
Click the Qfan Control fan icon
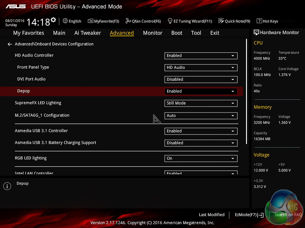pyautogui.click(x=128, y=21)
